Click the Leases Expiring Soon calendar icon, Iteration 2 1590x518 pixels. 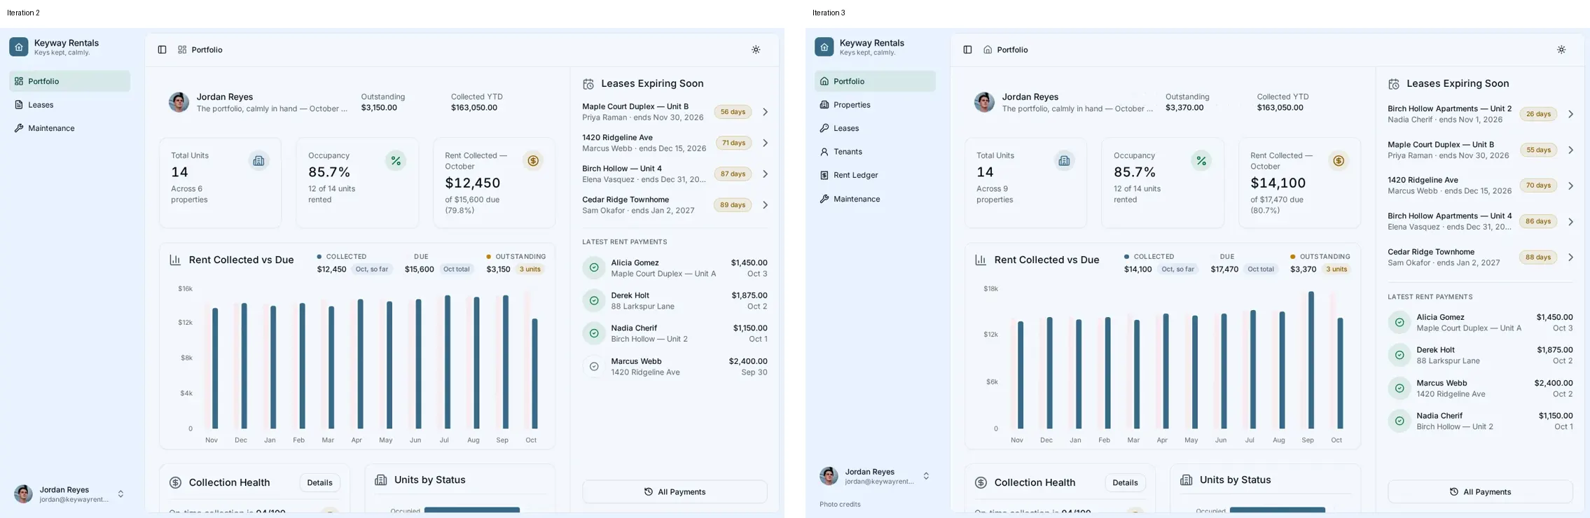tap(588, 84)
